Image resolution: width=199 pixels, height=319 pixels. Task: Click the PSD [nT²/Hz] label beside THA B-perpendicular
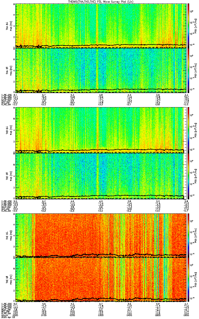point(196,26)
